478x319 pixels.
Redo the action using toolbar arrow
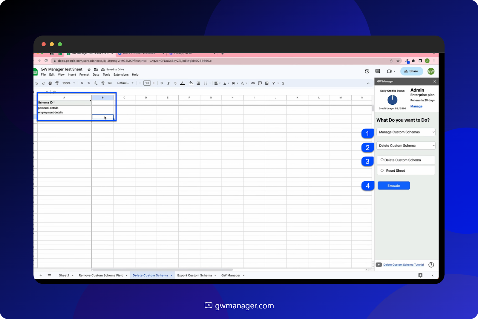click(43, 83)
